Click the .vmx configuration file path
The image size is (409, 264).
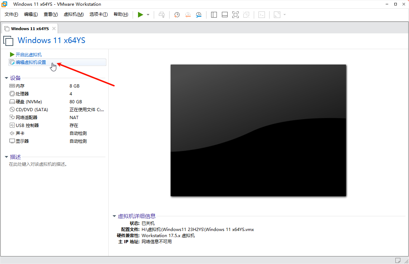tap(198, 230)
